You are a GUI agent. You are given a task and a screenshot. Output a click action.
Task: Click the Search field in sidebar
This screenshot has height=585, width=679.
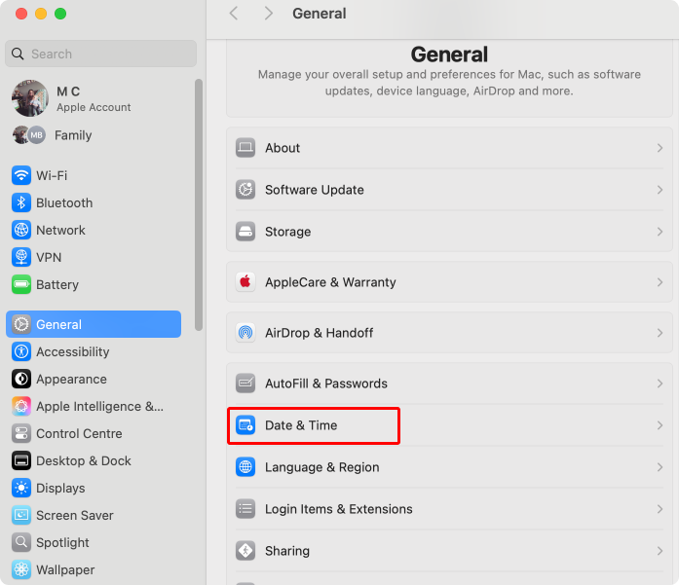click(x=101, y=54)
